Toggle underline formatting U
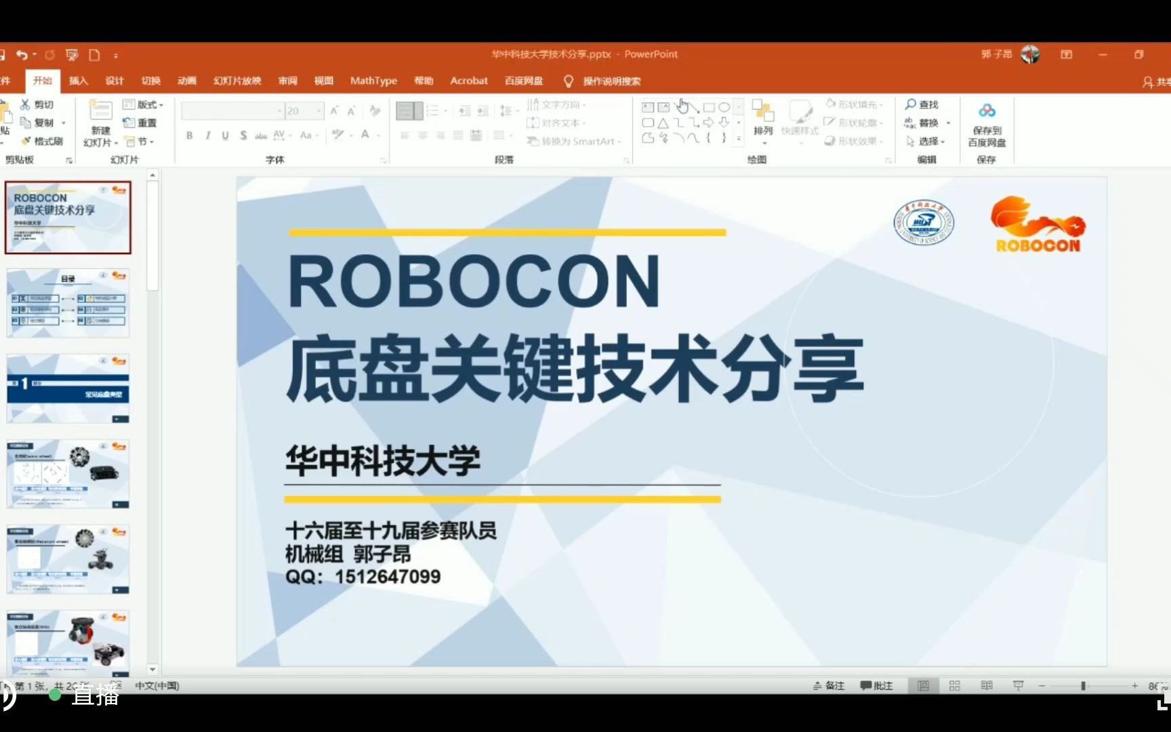The image size is (1171, 732). click(225, 136)
